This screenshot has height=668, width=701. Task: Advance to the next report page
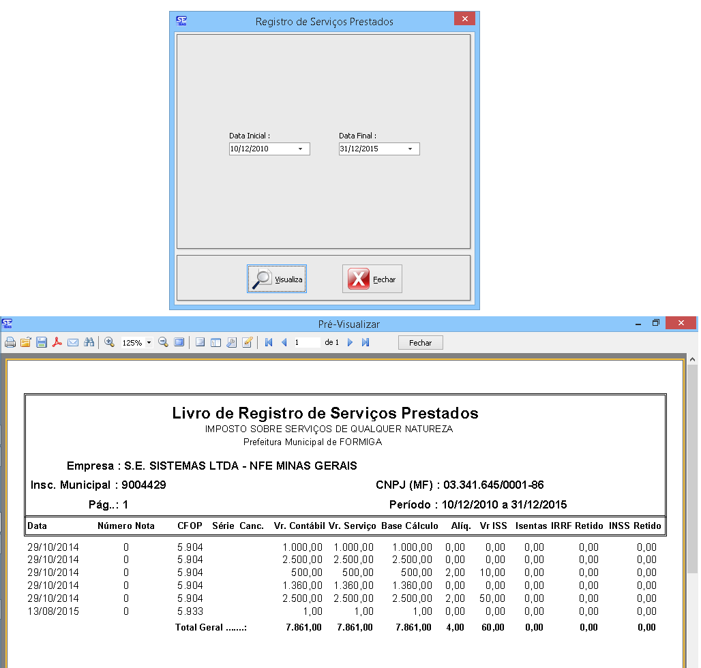(350, 343)
